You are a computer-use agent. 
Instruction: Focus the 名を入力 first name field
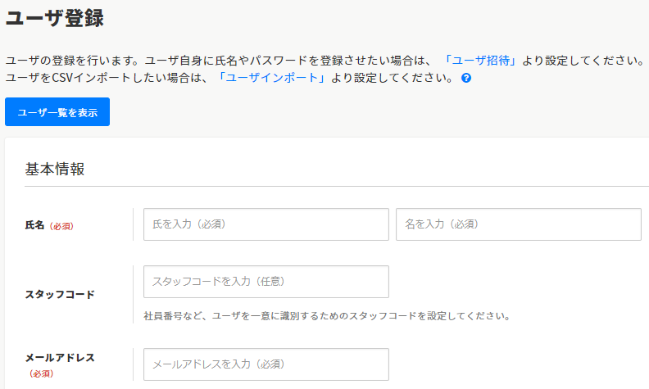tap(518, 224)
